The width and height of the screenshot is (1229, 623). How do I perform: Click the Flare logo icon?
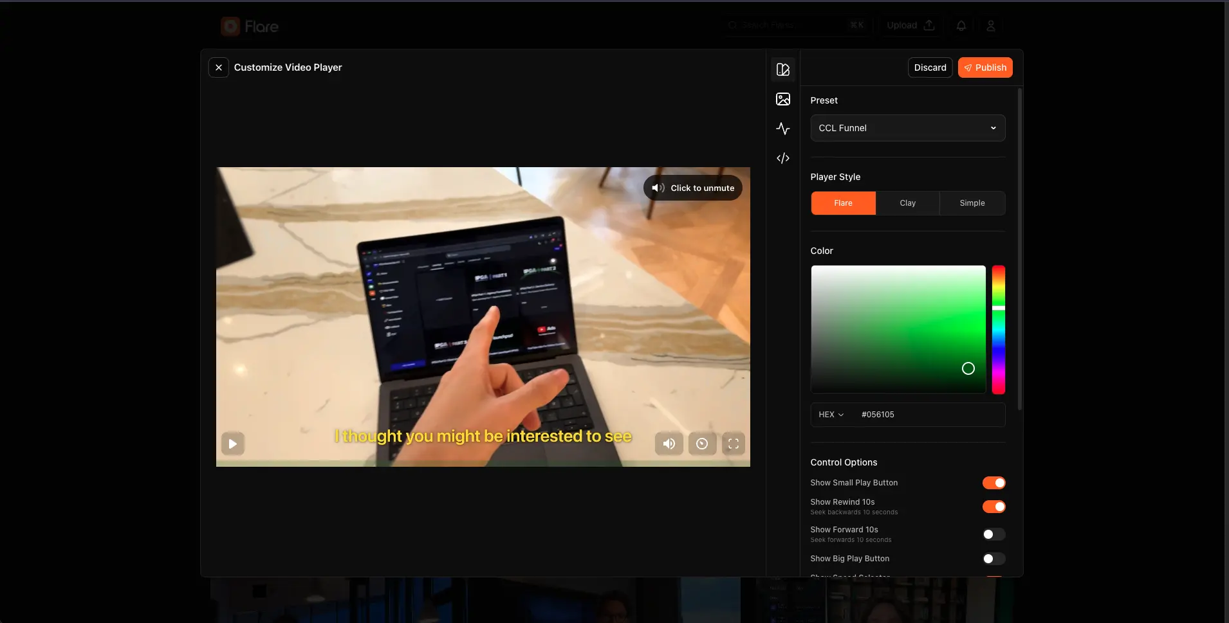click(x=230, y=26)
